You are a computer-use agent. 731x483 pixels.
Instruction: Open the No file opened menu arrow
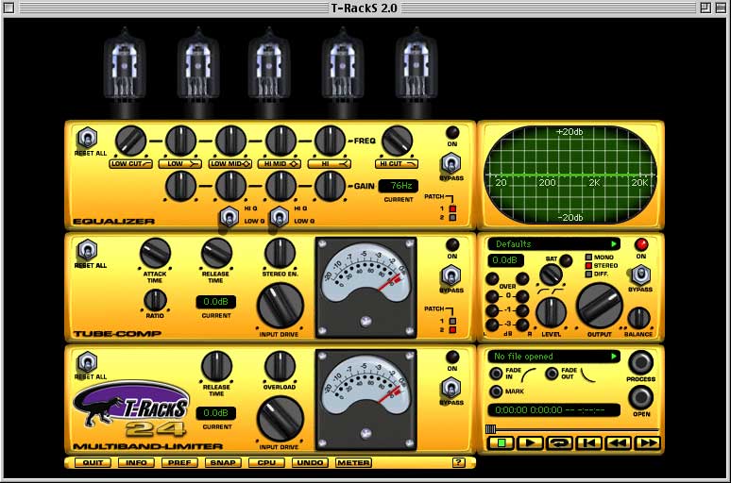[614, 357]
